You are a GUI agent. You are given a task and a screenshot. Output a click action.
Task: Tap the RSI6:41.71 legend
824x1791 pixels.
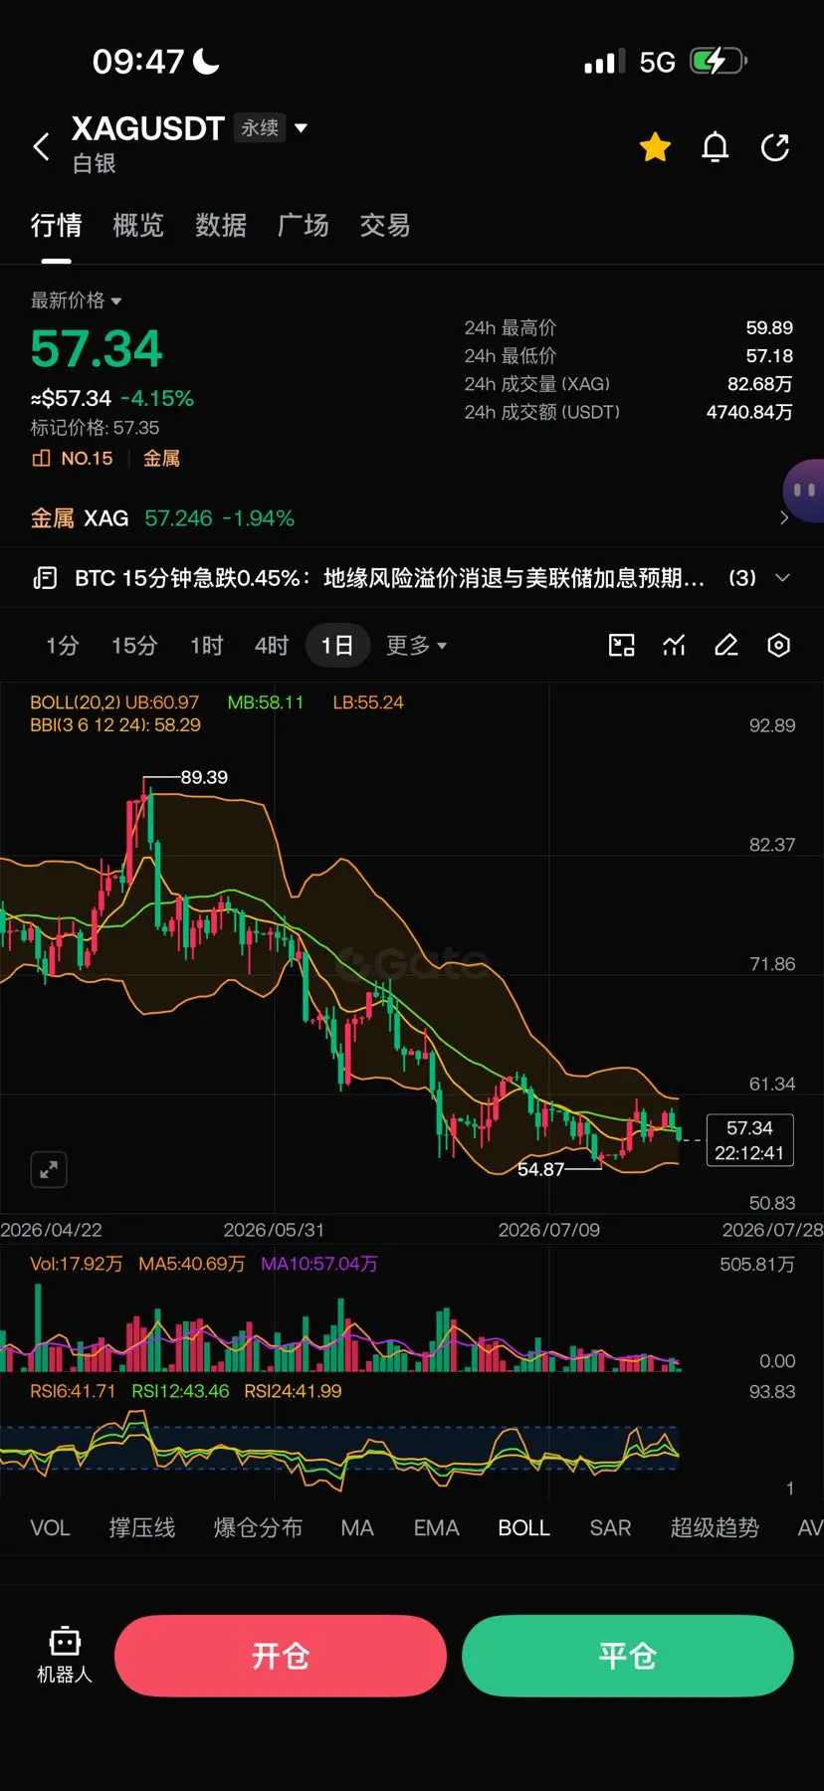73,1391
